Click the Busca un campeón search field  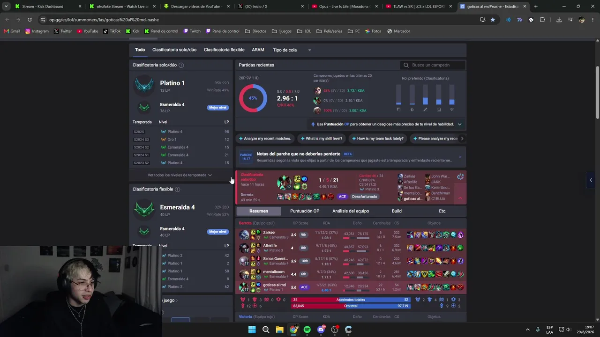(433, 65)
